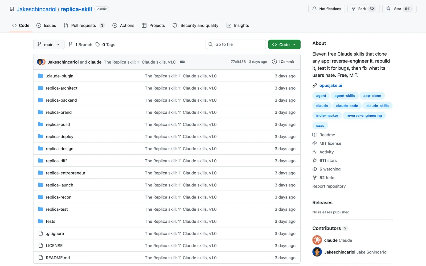The width and height of the screenshot is (426, 266).
Task: View the 52 forks link
Action: pyautogui.click(x=324, y=177)
